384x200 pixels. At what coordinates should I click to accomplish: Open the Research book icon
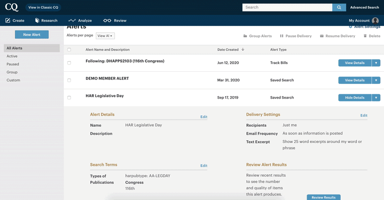pyautogui.click(x=37, y=21)
